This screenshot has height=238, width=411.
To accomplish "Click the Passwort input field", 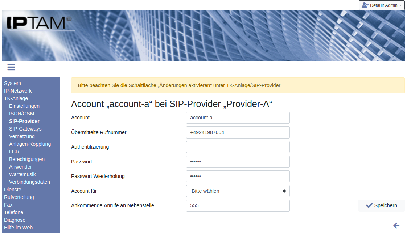I will click(x=238, y=162).
